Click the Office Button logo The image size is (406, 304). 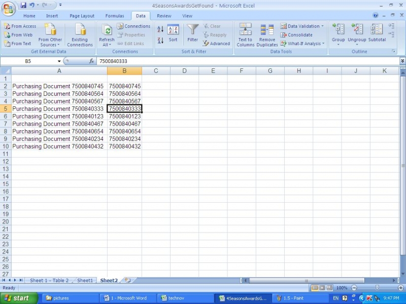[9, 9]
